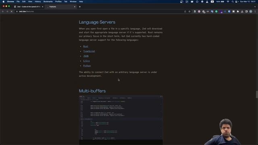Click the battery status indicator
This screenshot has width=258, height=145.
(x=220, y=2)
